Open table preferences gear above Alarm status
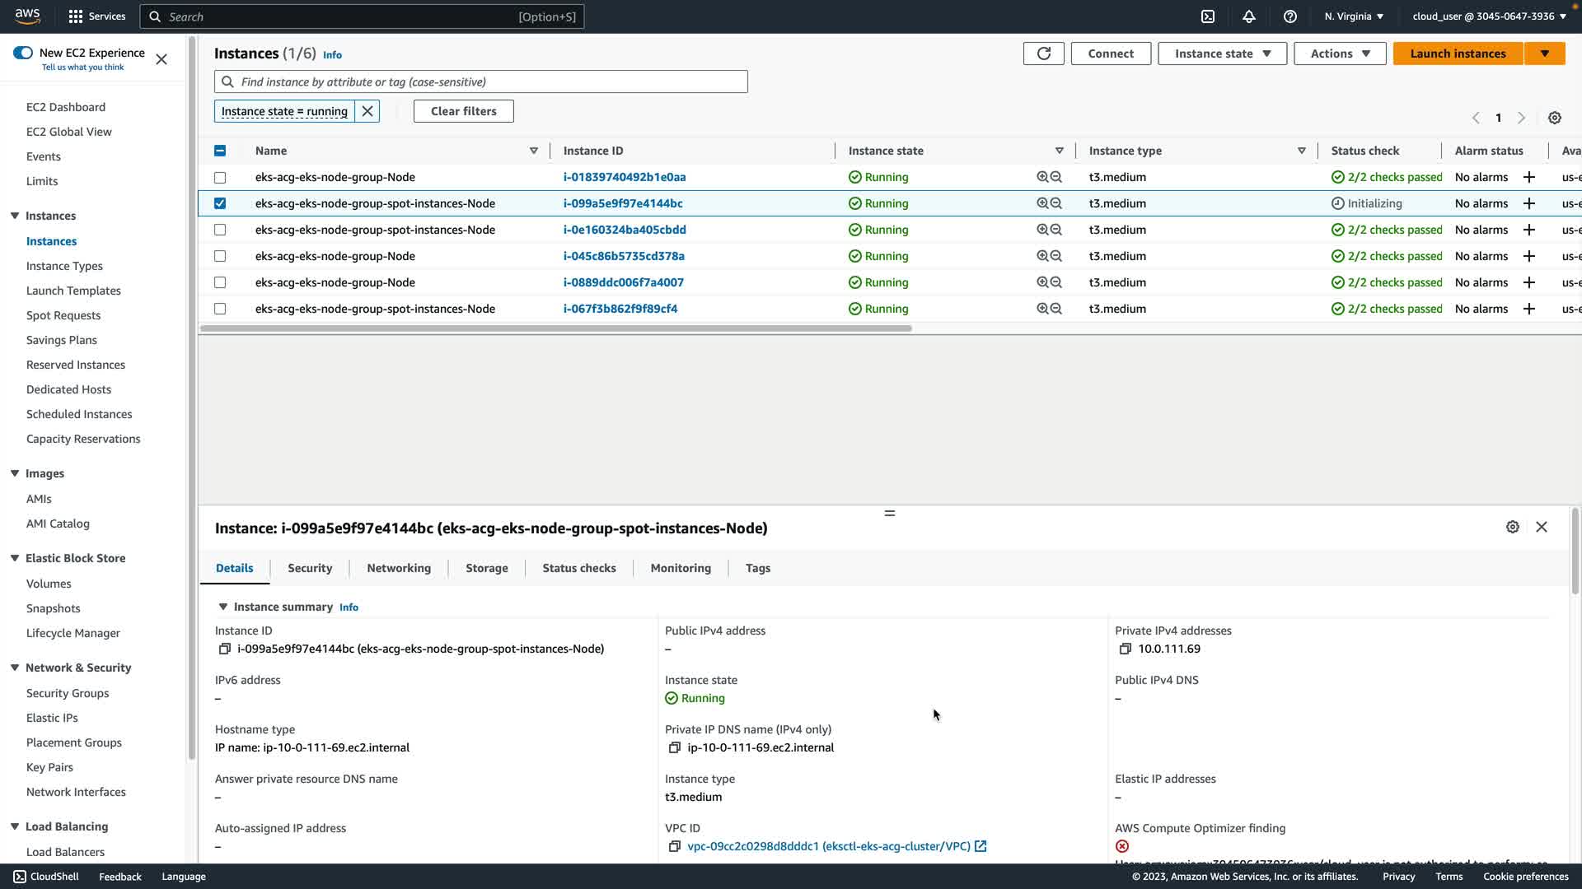The height and width of the screenshot is (889, 1582). coord(1555,118)
